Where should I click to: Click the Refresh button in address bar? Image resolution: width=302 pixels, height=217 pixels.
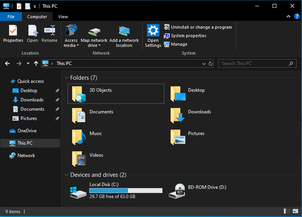[211, 63]
